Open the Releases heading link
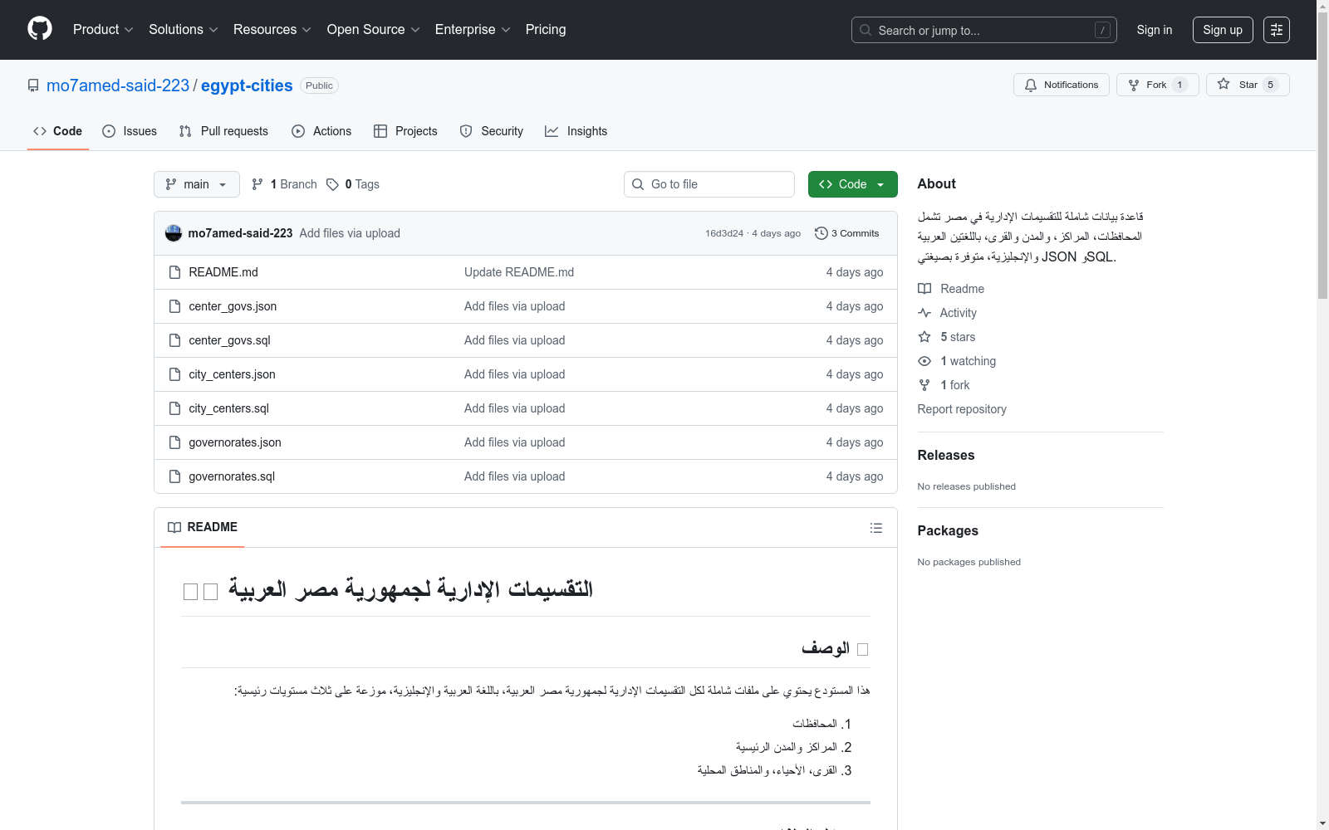Screen dimensions: 1329x830 click(x=946, y=455)
